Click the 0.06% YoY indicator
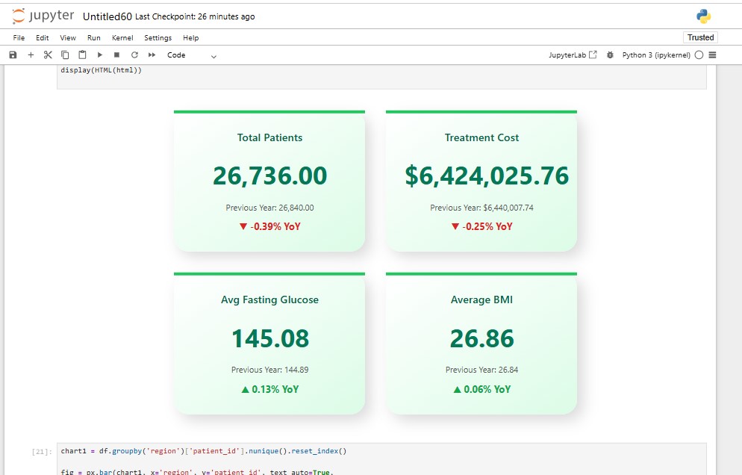 pyautogui.click(x=481, y=389)
